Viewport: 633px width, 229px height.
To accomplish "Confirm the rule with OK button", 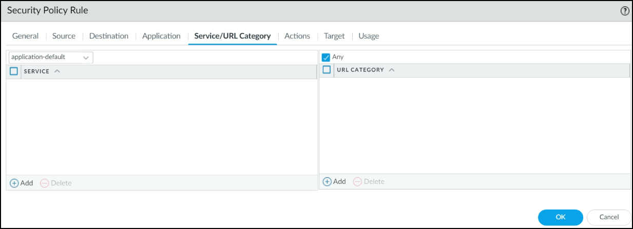I will [x=560, y=217].
